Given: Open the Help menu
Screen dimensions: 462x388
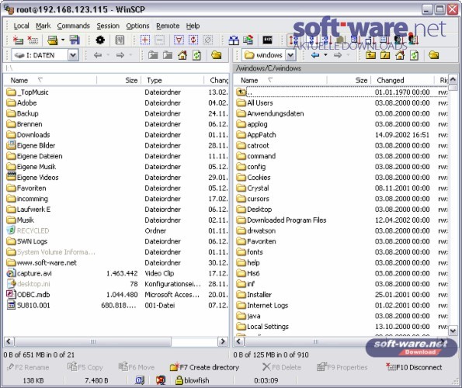Looking at the screenshot, I should 193,26.
